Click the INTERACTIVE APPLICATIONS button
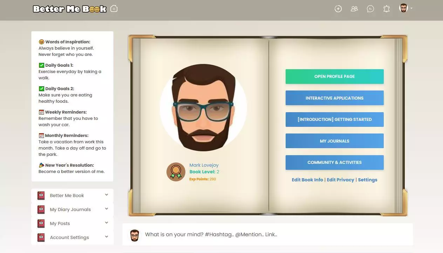The image size is (443, 253). pos(334,98)
